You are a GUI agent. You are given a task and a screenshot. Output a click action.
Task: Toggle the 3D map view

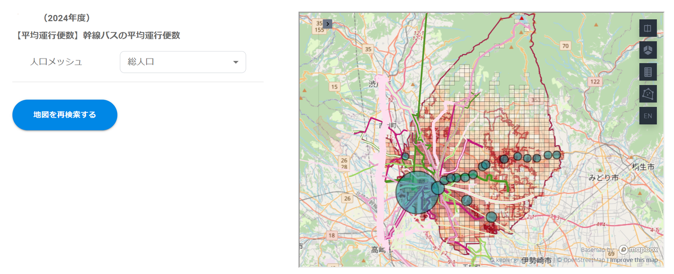pyautogui.click(x=648, y=50)
